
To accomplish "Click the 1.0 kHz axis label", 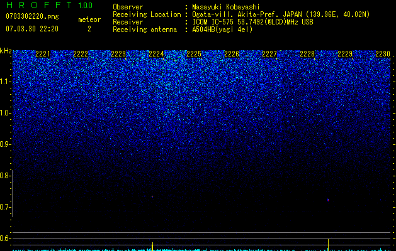I will 5,113.
